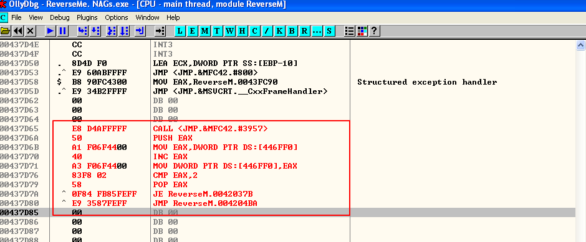Image resolution: width=586 pixels, height=242 pixels.
Task: Click hex bytes E8 D4AFFFFF
Action: click(99, 129)
